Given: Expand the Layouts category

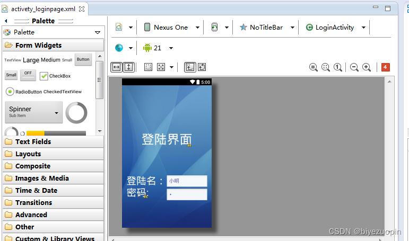Looking at the screenshot, I should click(53, 154).
